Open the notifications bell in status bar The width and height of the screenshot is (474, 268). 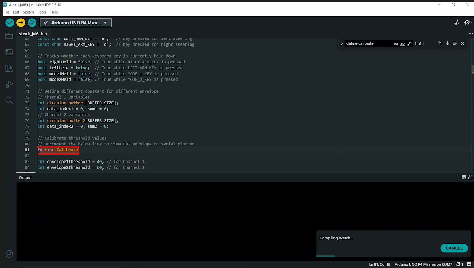click(x=460, y=264)
